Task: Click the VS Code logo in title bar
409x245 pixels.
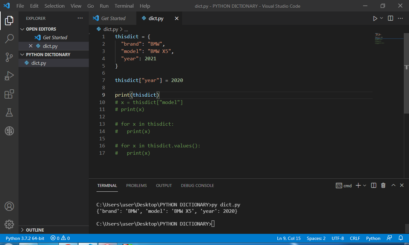Action: [7, 6]
